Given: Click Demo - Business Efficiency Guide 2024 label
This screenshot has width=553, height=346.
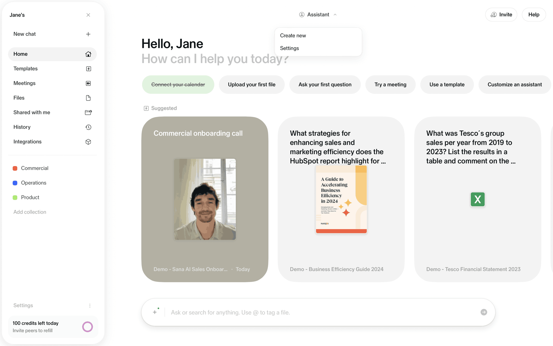Looking at the screenshot, I should tap(336, 269).
